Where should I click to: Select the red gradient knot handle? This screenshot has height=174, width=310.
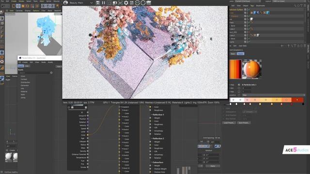click(292, 104)
